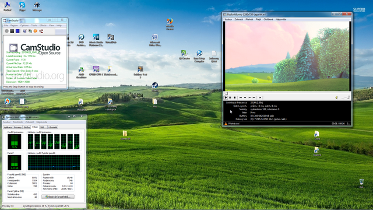Open the Effects menu in CamStudio
The width and height of the screenshot is (373, 210).
[43, 25]
